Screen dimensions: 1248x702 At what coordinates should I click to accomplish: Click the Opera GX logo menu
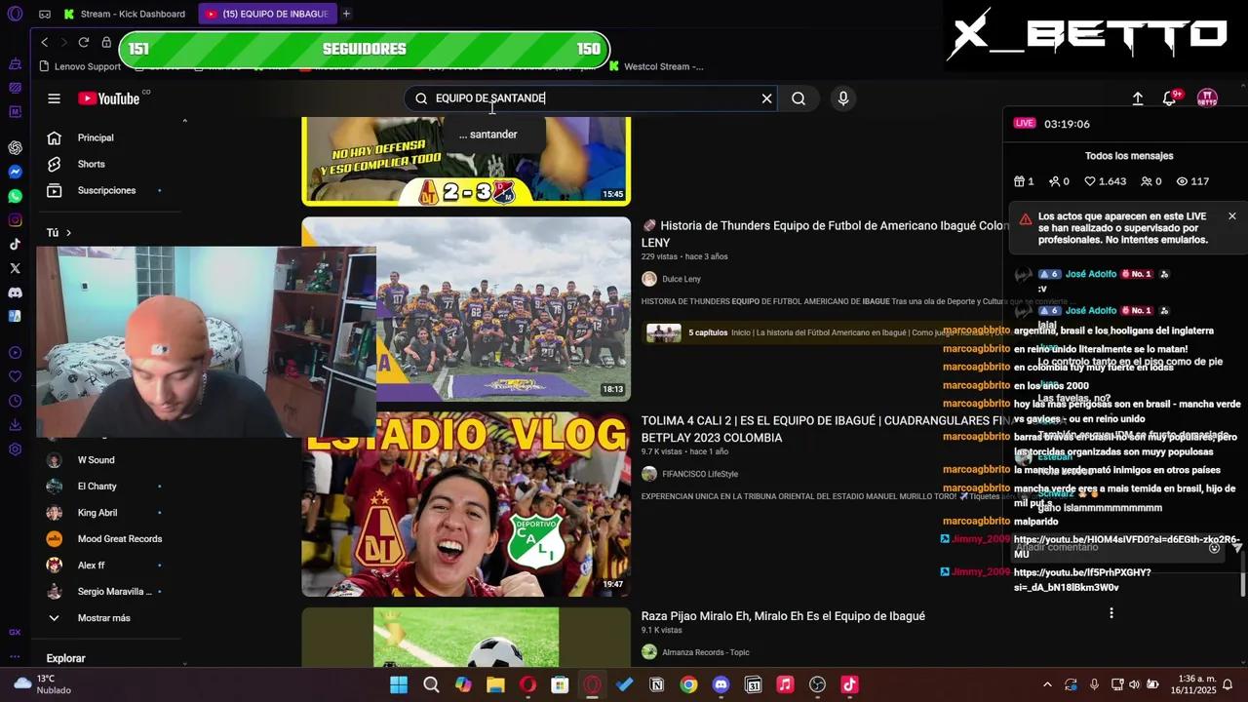[15, 14]
